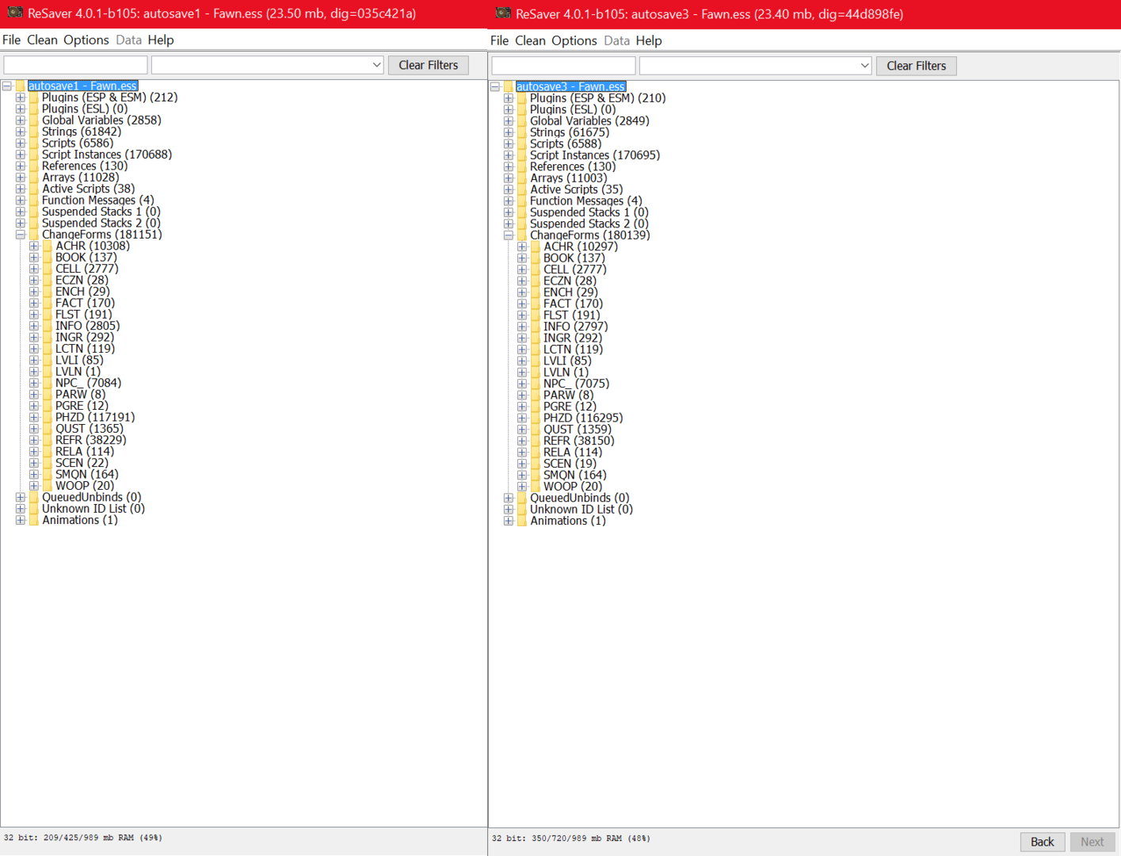
Task: Click folder icon of INFO (2797)
Action: pyautogui.click(x=536, y=327)
